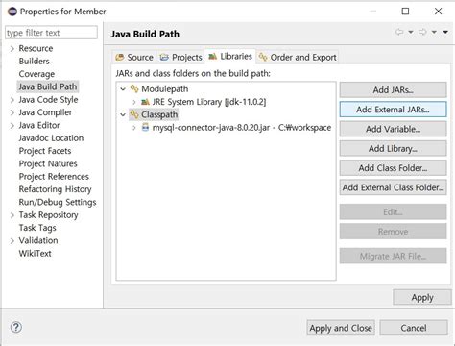Maximize the Properties for Member window
455x346 pixels.
tap(405, 12)
